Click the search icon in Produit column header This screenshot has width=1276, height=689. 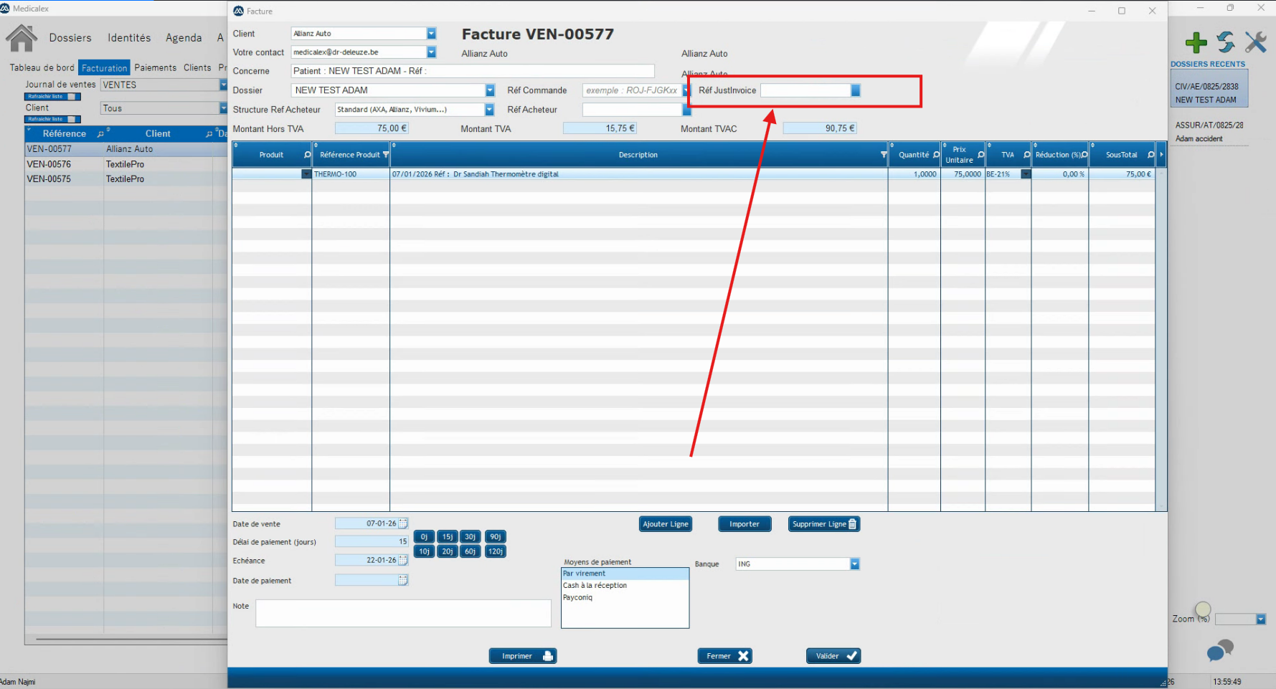pos(307,155)
